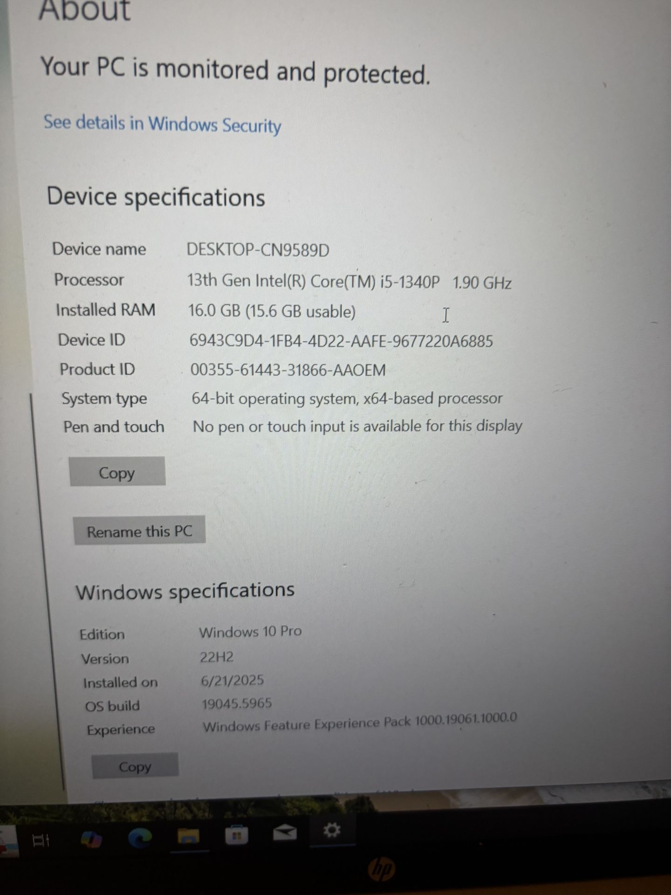Click the Device ID label

coord(92,340)
